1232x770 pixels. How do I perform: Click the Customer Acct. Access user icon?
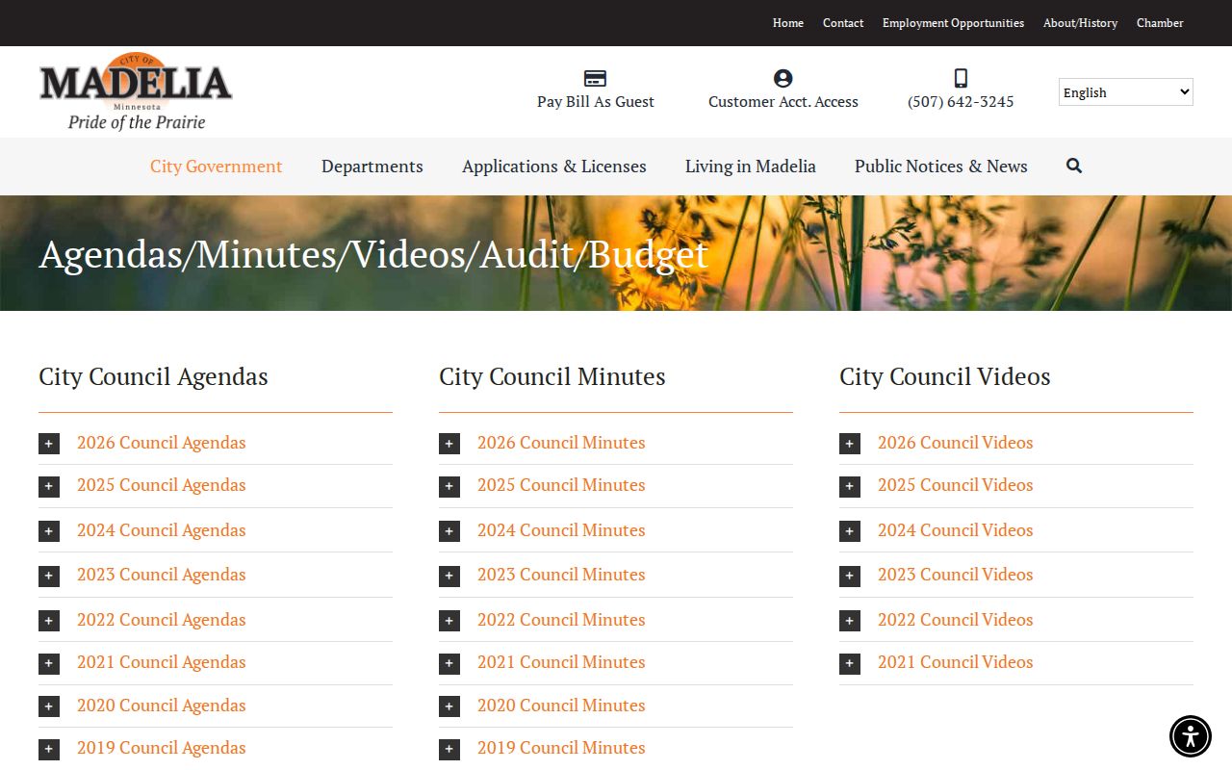pos(783,78)
